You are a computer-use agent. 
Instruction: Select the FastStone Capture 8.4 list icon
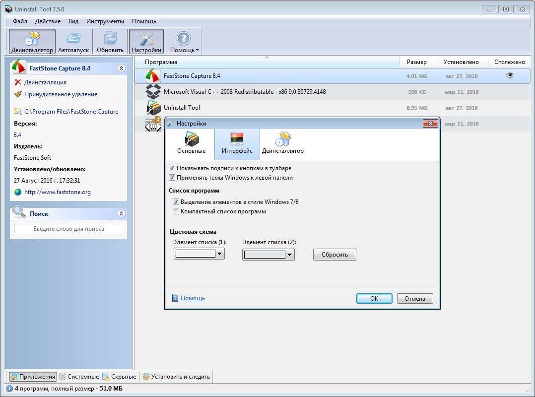point(152,76)
